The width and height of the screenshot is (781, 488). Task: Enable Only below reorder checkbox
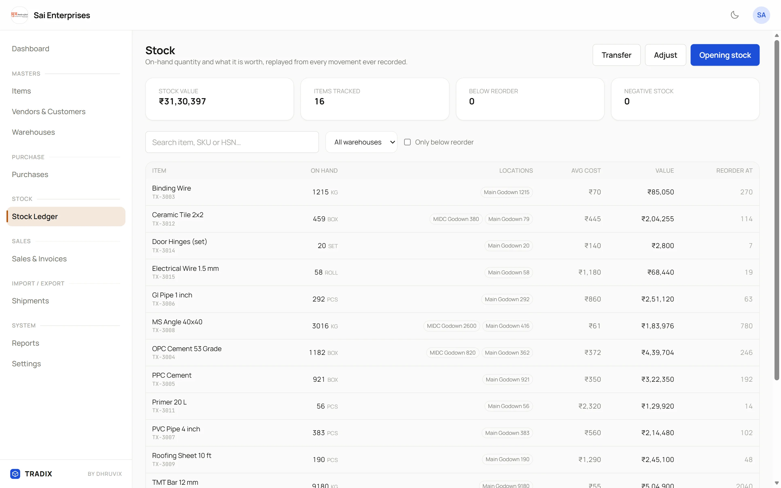tap(407, 142)
